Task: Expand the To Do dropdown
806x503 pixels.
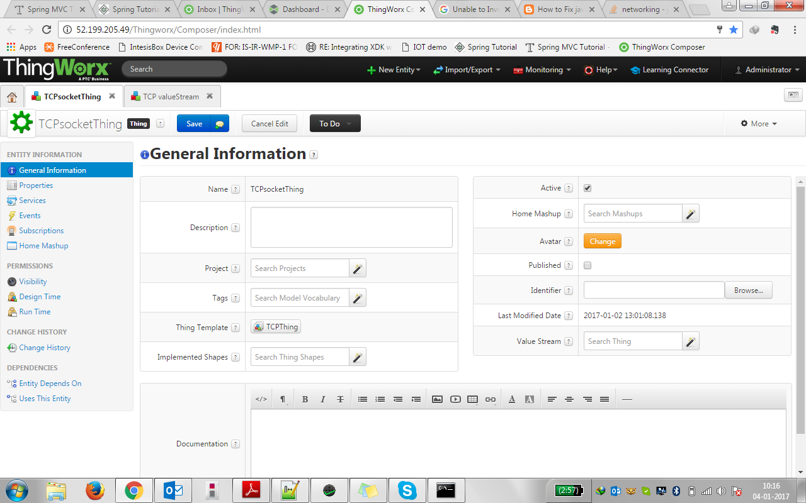Action: [335, 124]
